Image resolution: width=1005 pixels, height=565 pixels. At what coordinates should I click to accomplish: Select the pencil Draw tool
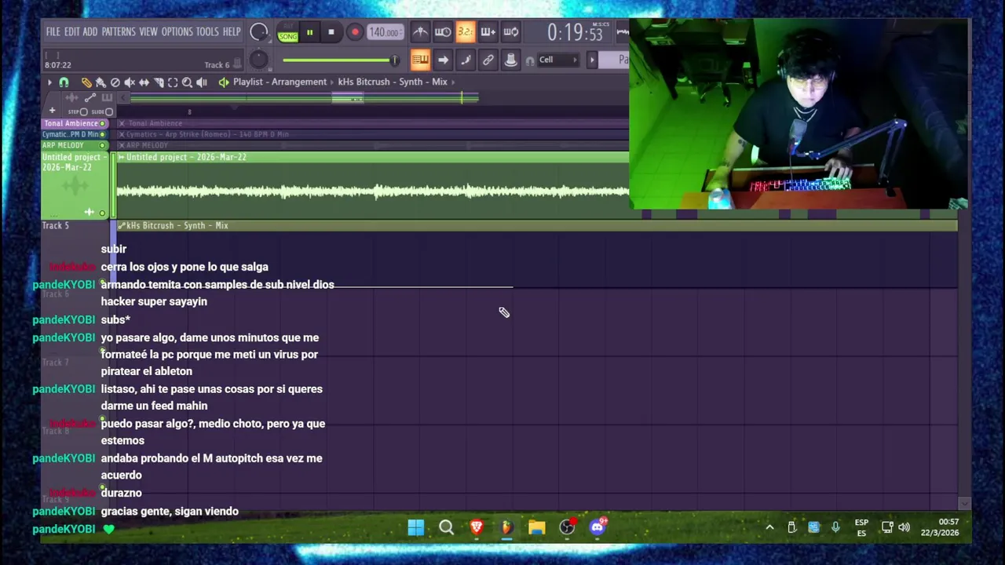tap(86, 82)
